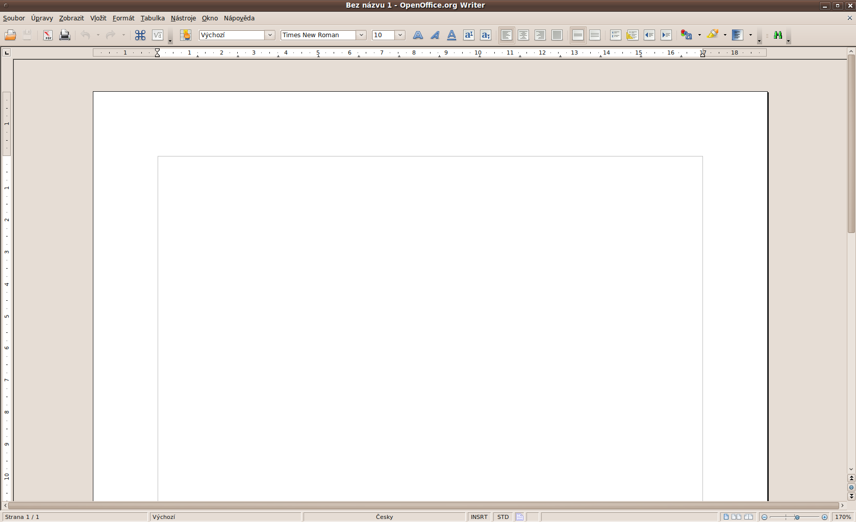Screen dimensions: 856x522
Task: Click the Open document folder icon
Action: [10, 35]
